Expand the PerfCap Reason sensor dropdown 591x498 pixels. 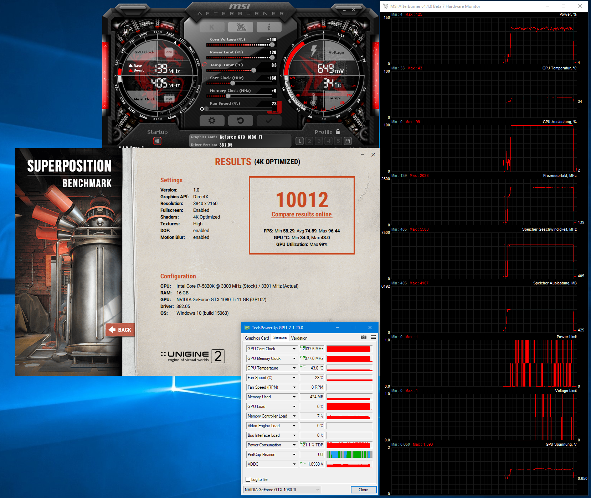click(x=294, y=455)
